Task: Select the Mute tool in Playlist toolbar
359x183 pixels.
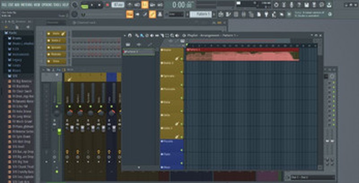Action: pos(152,35)
